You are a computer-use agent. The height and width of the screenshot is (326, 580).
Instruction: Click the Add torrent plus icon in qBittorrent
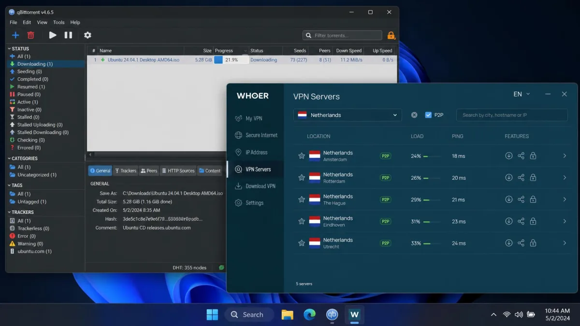15,35
